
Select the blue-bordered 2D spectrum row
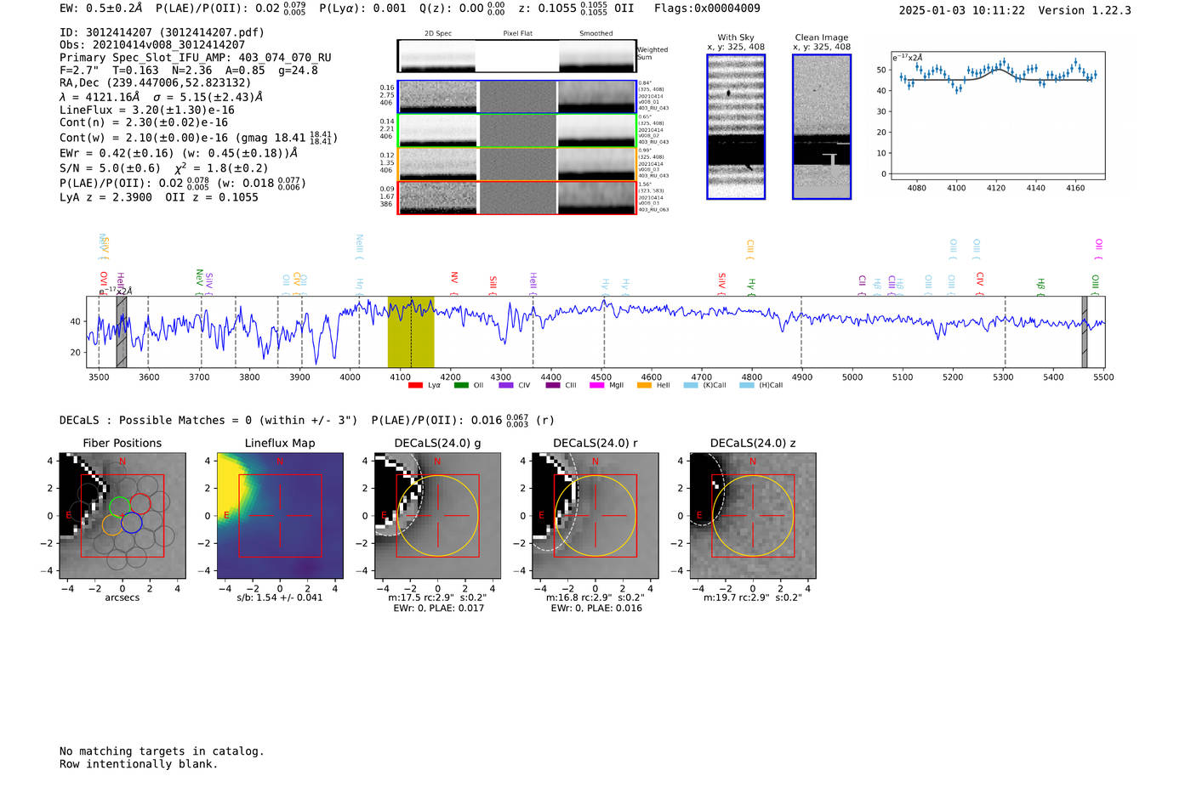tap(516, 97)
